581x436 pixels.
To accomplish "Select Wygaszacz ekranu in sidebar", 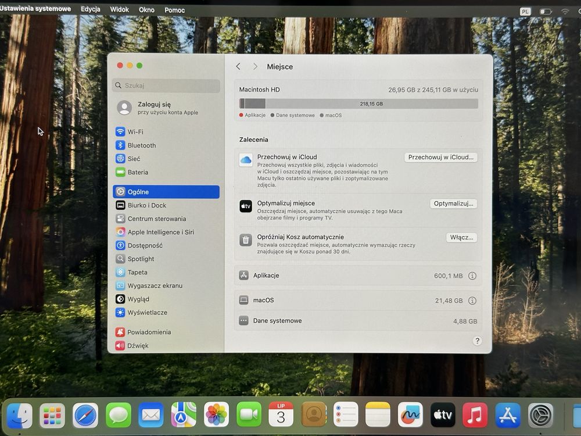I will (x=166, y=285).
